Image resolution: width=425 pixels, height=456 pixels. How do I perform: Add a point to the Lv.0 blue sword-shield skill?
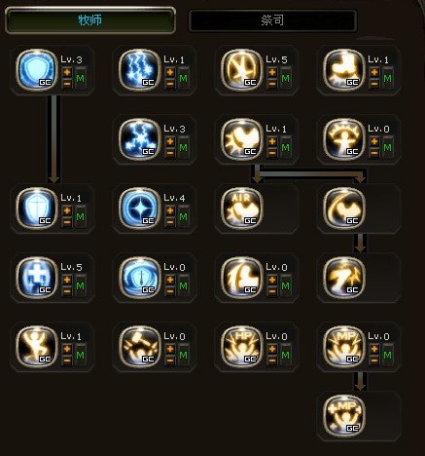(x=170, y=280)
